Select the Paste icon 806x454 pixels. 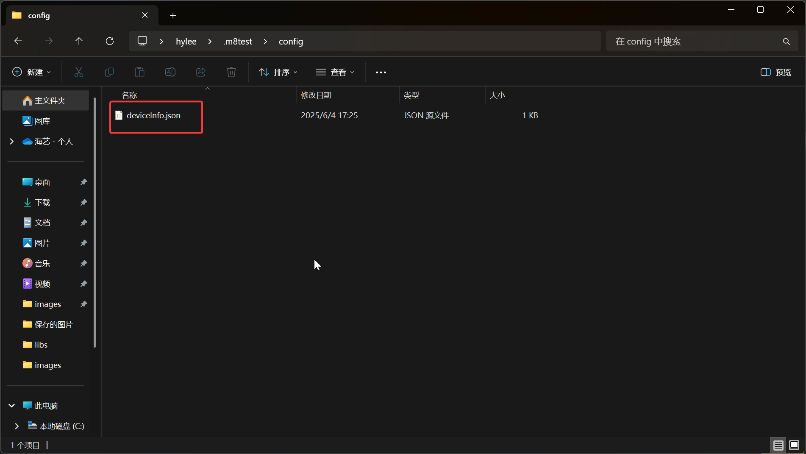pos(140,72)
